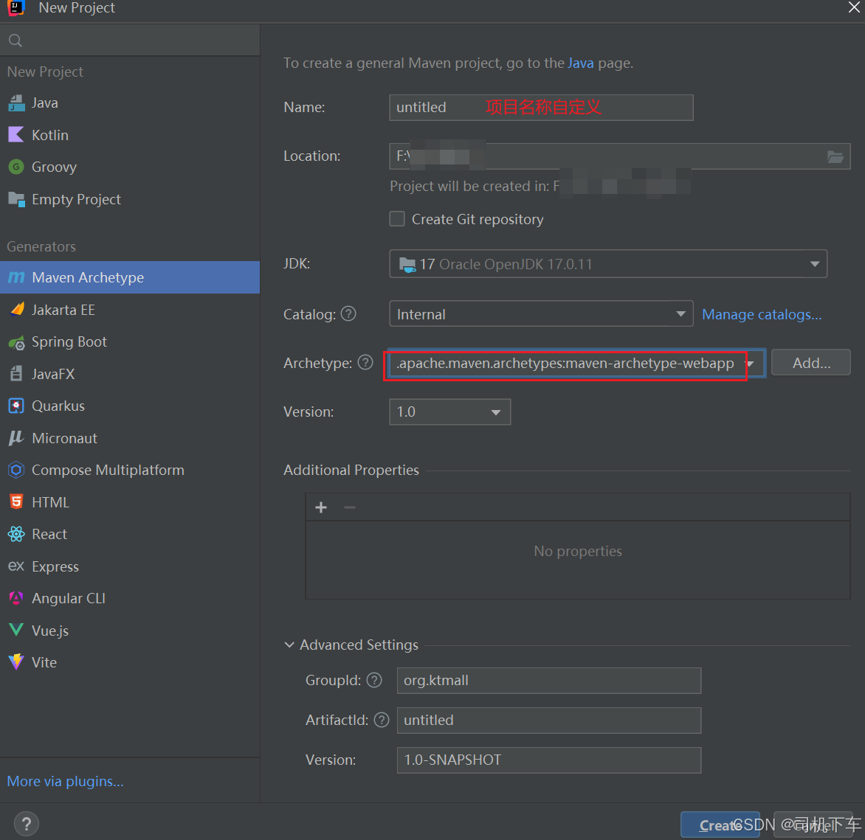The height and width of the screenshot is (840, 865).
Task: Click the Java generator icon
Action: click(x=16, y=103)
